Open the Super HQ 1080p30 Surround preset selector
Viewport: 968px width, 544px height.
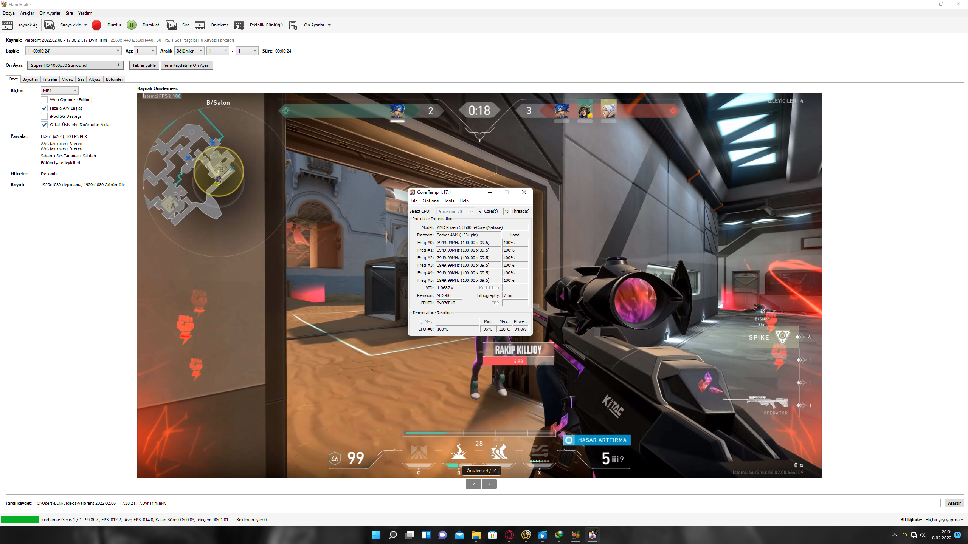(75, 65)
